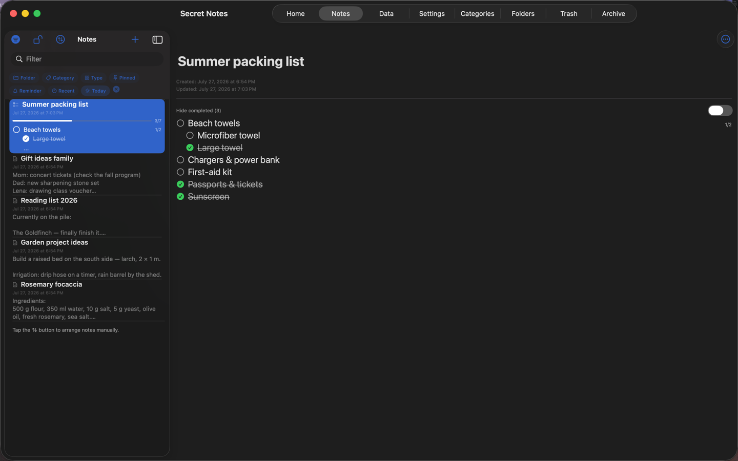Click note icon beside Gift ideas family
The image size is (738, 461).
pos(15,159)
